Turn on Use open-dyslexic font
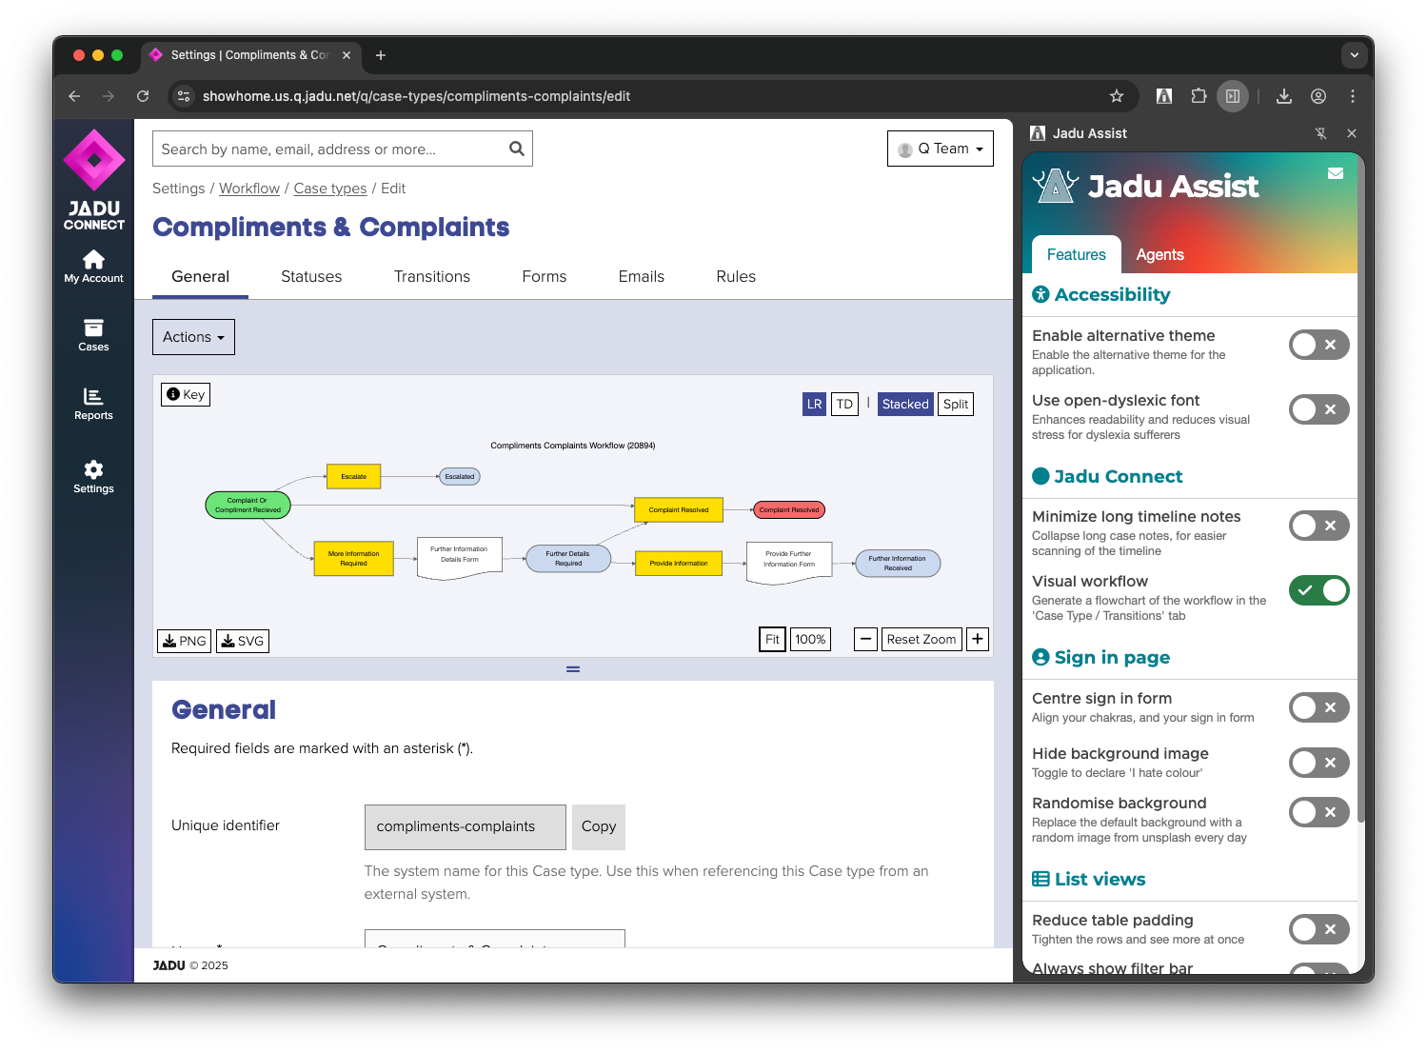The image size is (1427, 1053). tap(1318, 409)
